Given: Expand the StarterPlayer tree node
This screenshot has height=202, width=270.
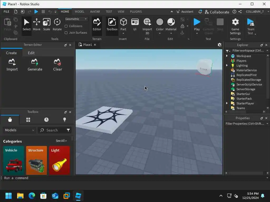Looking at the screenshot, I should pos(227,103).
